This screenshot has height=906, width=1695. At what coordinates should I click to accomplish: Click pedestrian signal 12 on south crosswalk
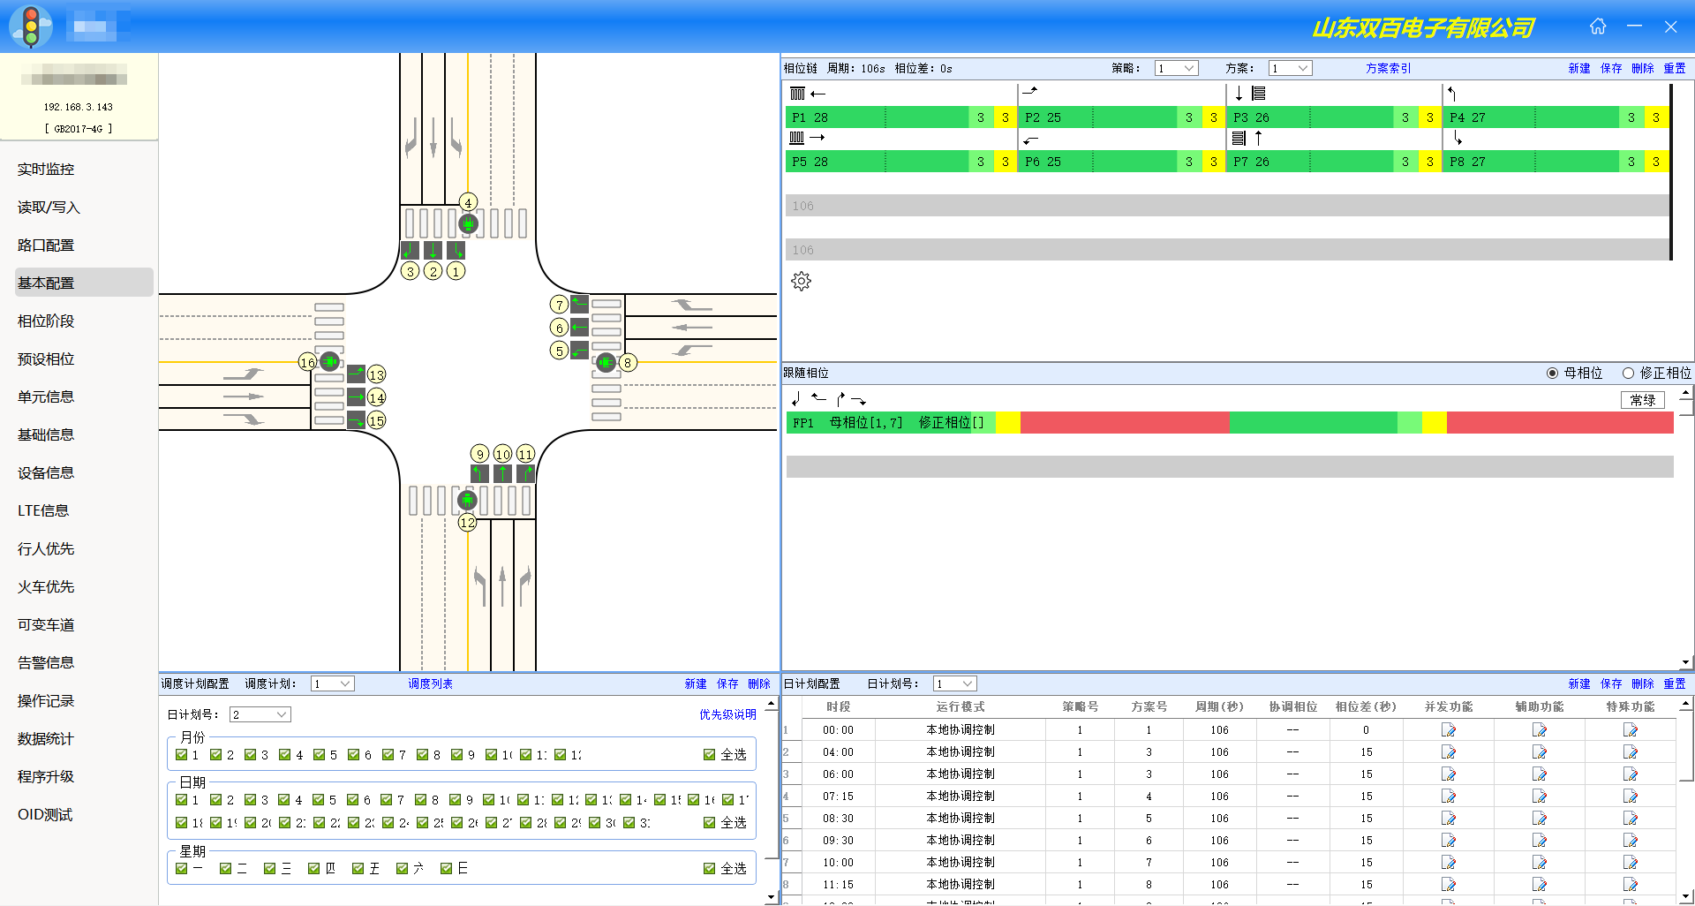tap(467, 501)
